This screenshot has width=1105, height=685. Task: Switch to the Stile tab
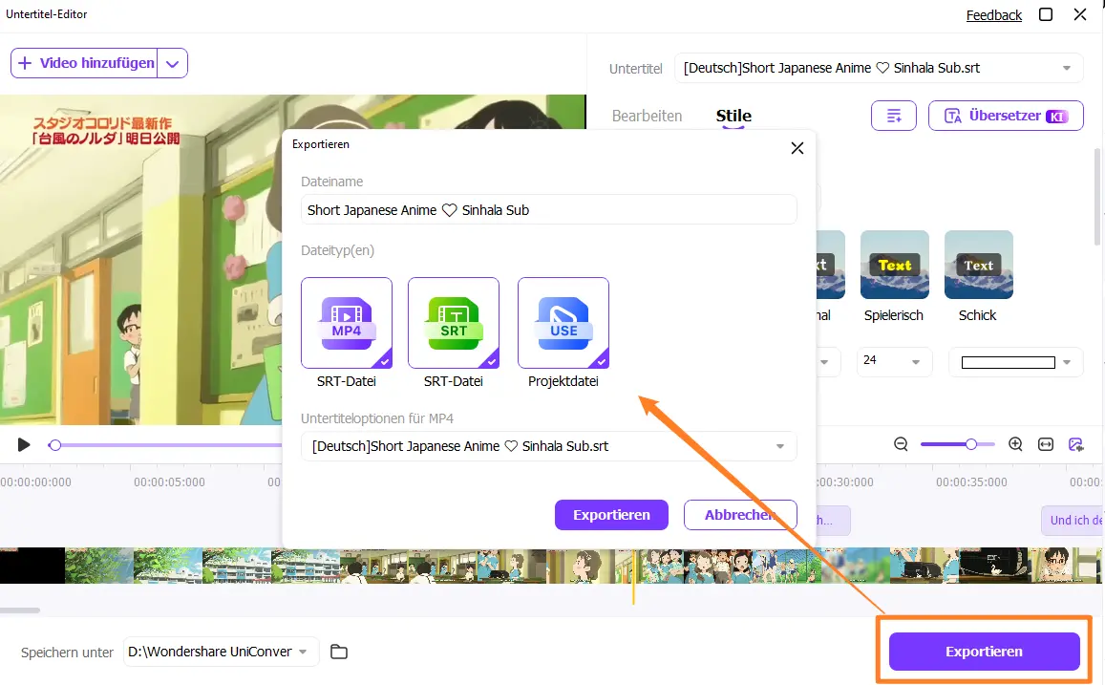point(733,116)
